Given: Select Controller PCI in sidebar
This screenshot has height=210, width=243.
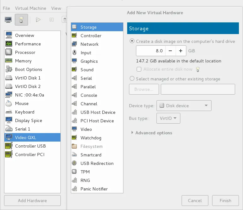Looking at the screenshot, I should pos(32,155).
